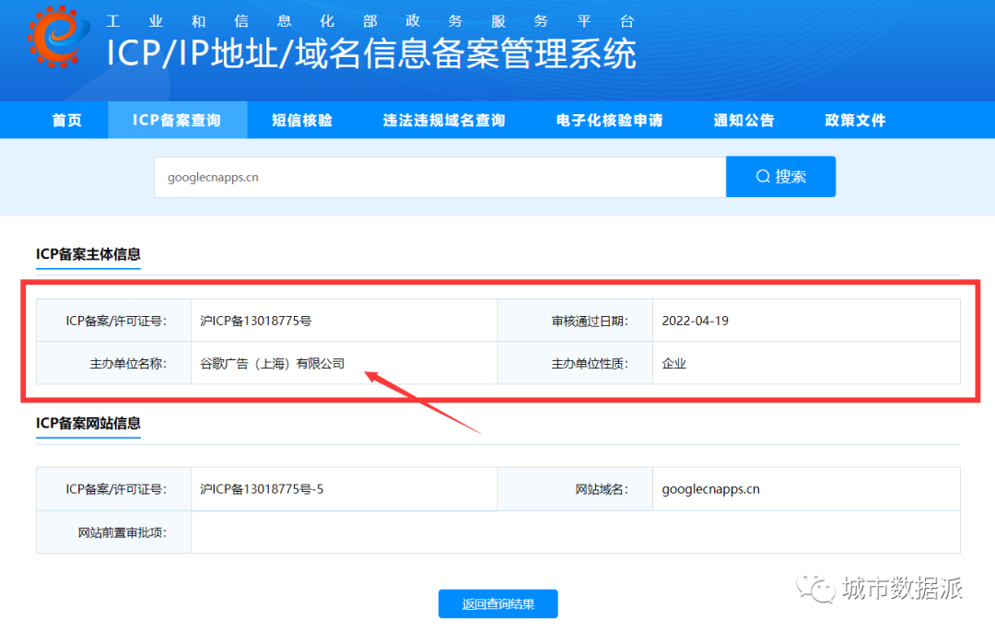The image size is (995, 632).
Task: Click the googlecnapps.cn search input field
Action: (x=439, y=177)
